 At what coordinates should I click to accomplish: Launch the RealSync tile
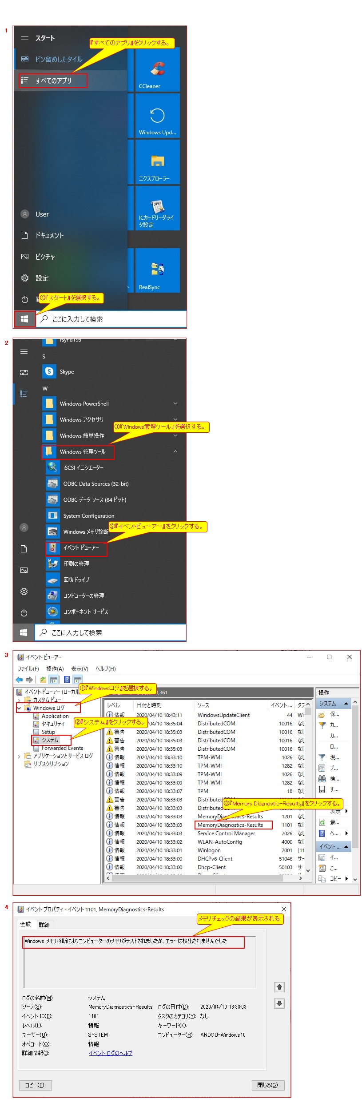[157, 270]
